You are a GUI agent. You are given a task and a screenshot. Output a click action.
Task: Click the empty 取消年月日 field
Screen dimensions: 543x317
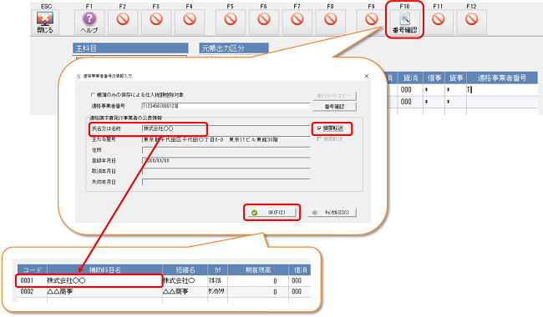click(226, 172)
